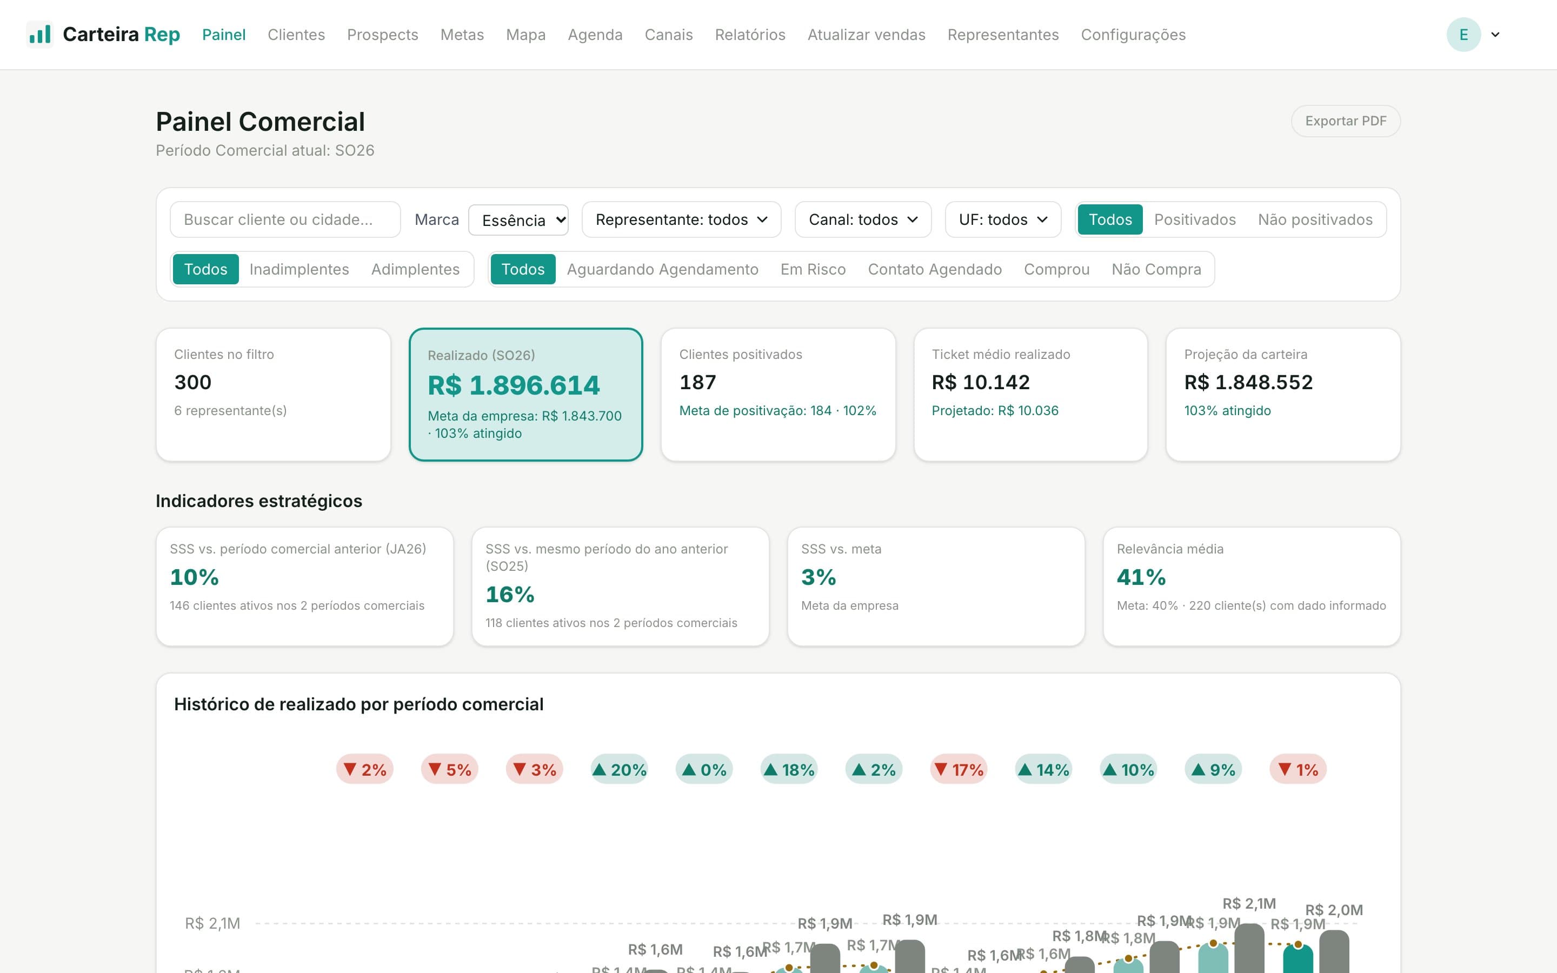The width and height of the screenshot is (1557, 973).
Task: Select the Aguardando Agendamento status filter
Action: 663,269
